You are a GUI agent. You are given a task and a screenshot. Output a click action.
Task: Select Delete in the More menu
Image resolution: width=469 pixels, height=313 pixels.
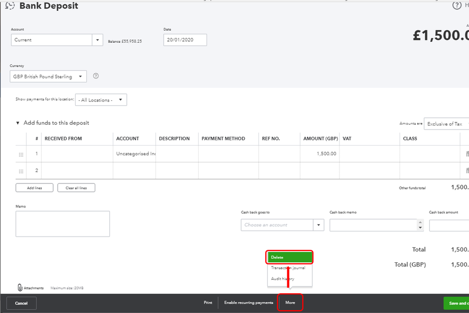[x=290, y=257]
